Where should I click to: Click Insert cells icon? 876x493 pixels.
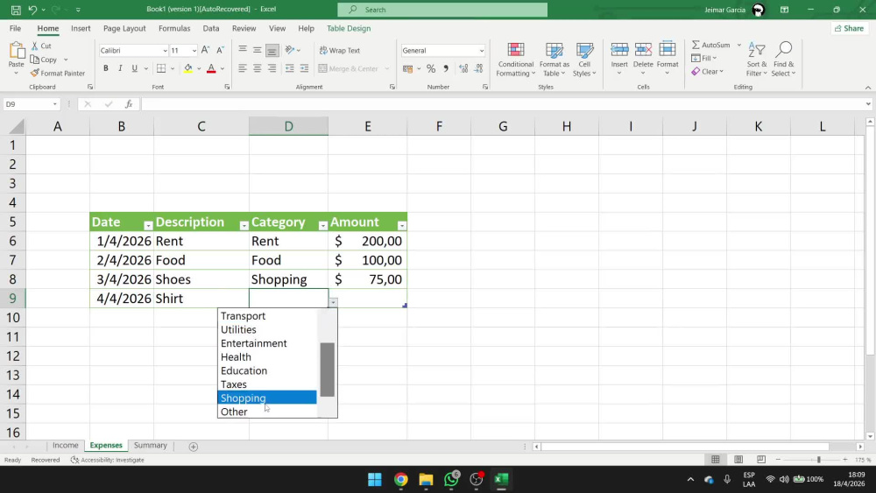coord(619,50)
